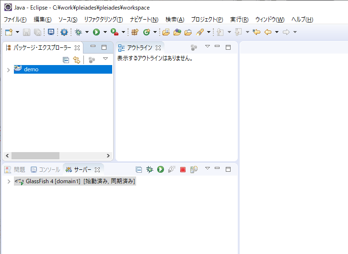Expand the demo project tree node
The image size is (348, 254).
click(x=8, y=70)
